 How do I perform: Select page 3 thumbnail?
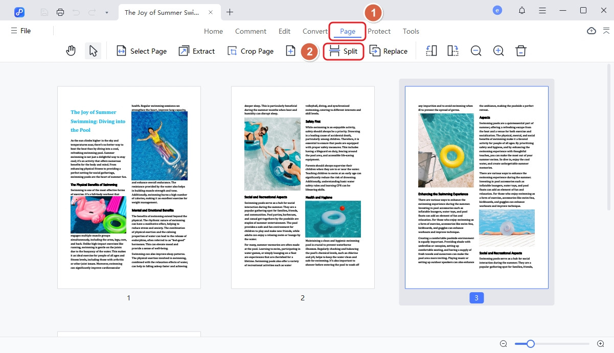(476, 187)
